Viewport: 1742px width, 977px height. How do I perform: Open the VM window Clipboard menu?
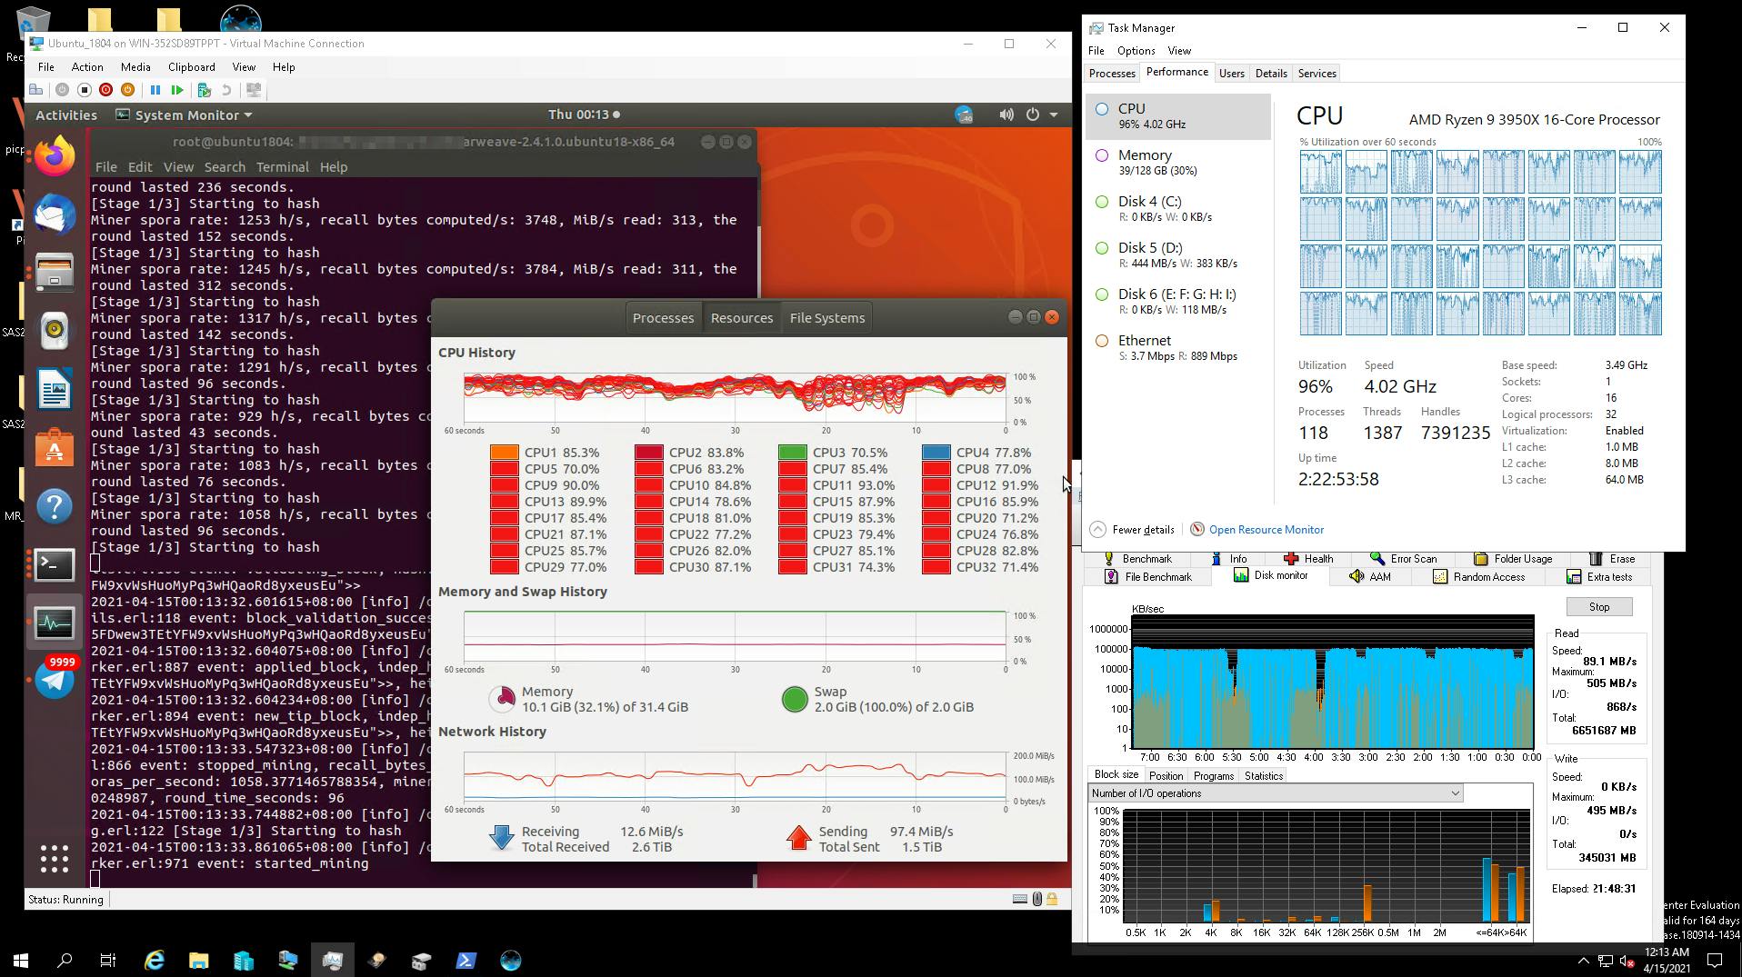point(191,67)
